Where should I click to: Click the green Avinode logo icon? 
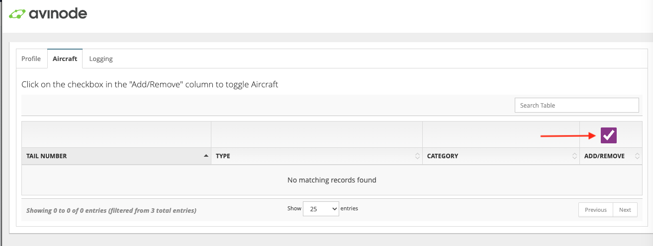(17, 14)
